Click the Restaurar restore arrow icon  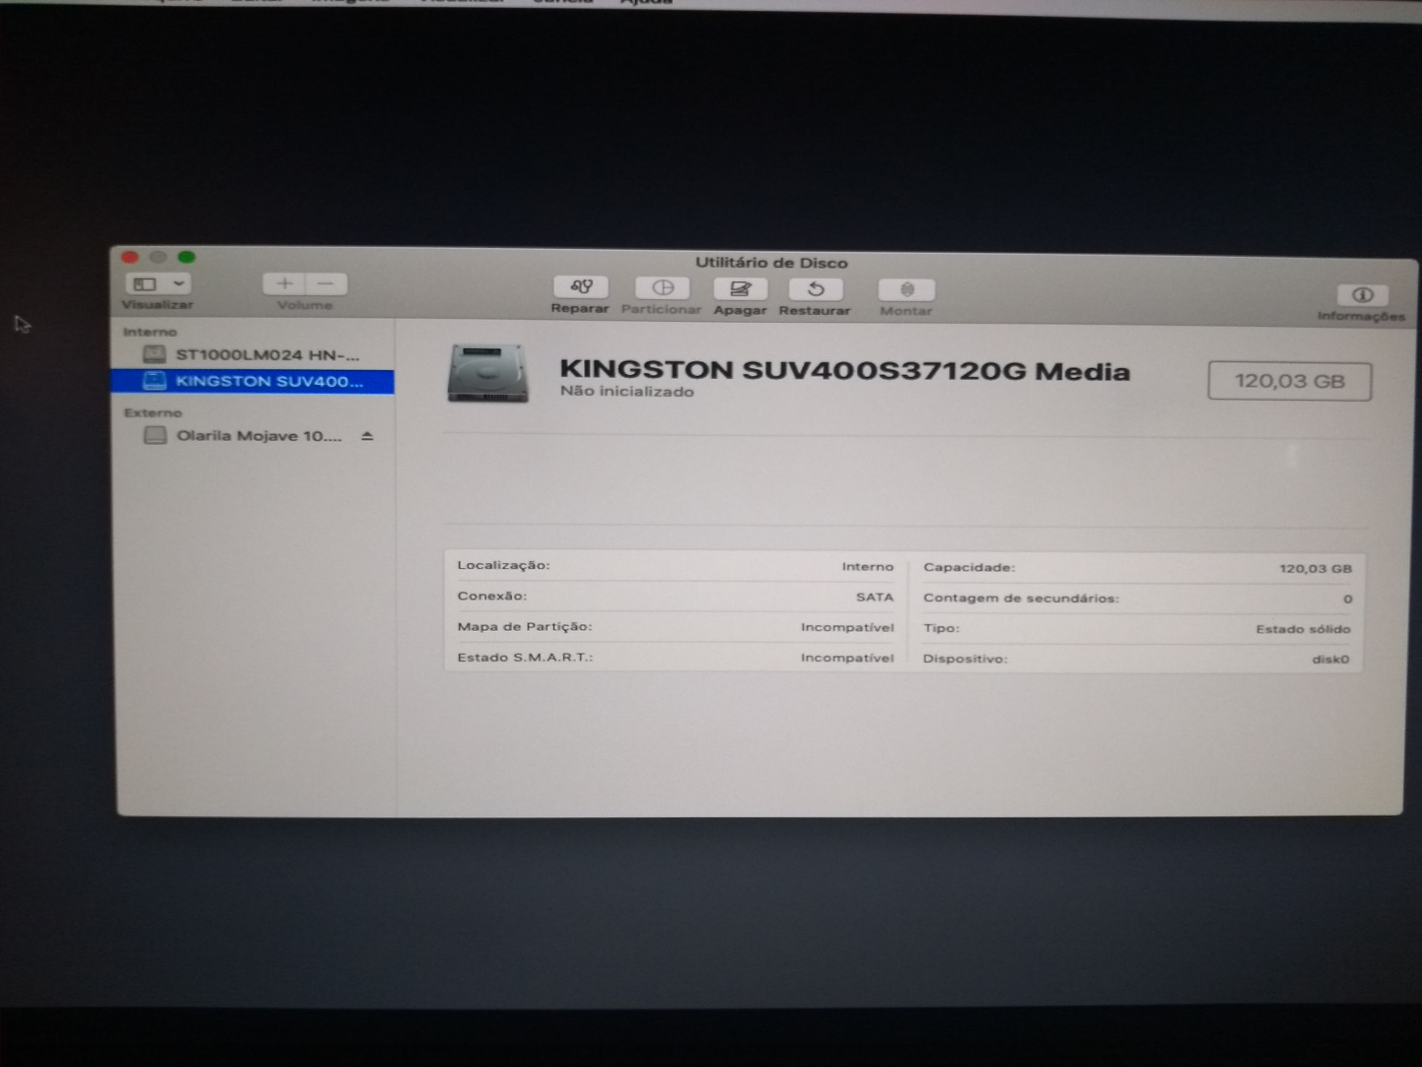(x=816, y=290)
